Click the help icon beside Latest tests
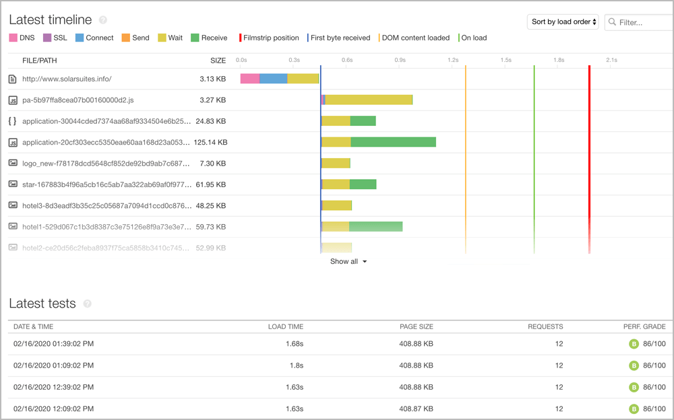This screenshot has width=674, height=420. tap(87, 304)
